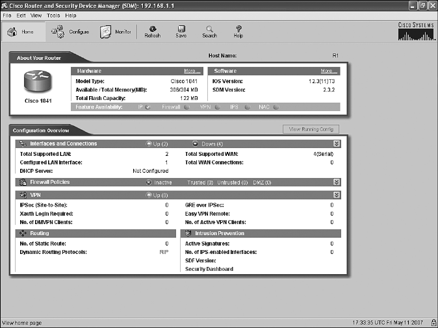438x328 pixels.
Task: Open the Tools menu
Action: coord(53,16)
